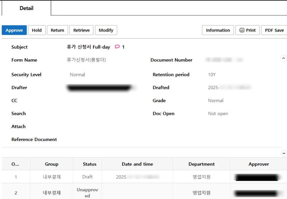
Task: Open the Information panel button
Action: coord(218,30)
